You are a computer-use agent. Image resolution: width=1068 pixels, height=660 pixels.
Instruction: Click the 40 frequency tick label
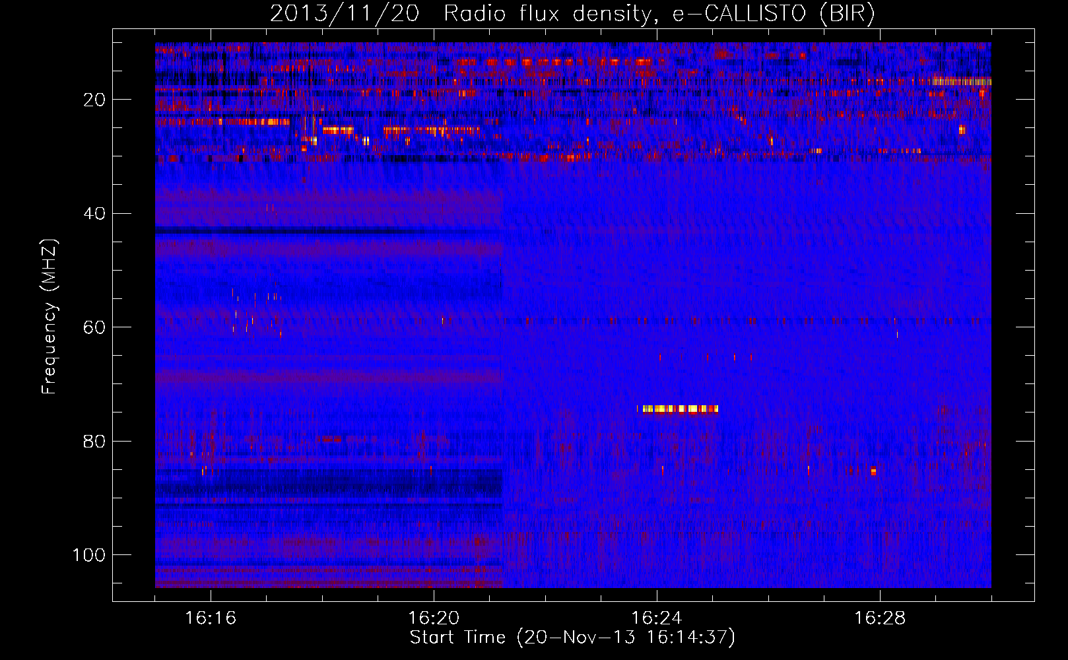[95, 214]
